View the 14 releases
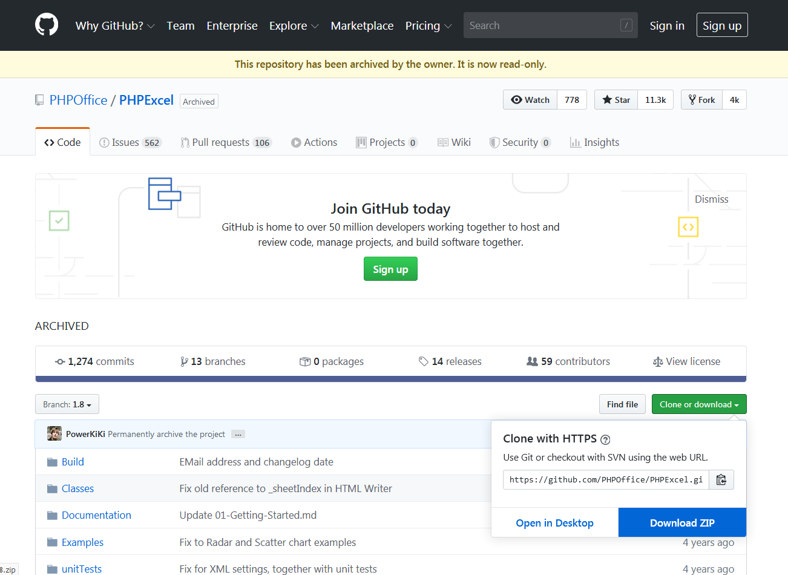Screen dimensions: 788x575 (x=450, y=361)
